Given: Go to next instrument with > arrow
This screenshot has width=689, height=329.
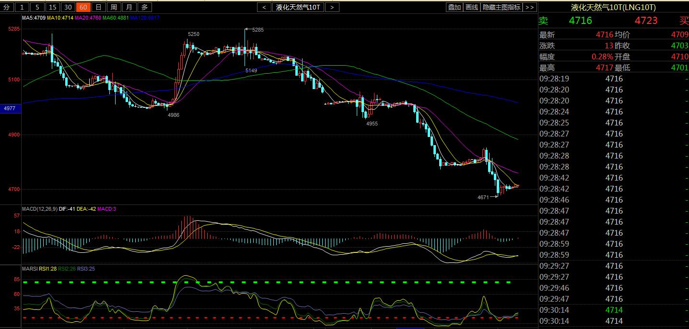Looking at the screenshot, I should 332,7.
